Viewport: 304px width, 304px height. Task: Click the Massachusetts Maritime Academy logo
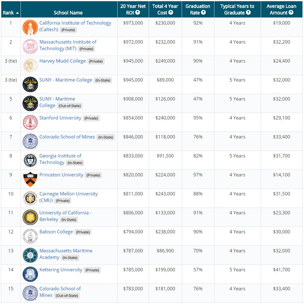(30, 255)
